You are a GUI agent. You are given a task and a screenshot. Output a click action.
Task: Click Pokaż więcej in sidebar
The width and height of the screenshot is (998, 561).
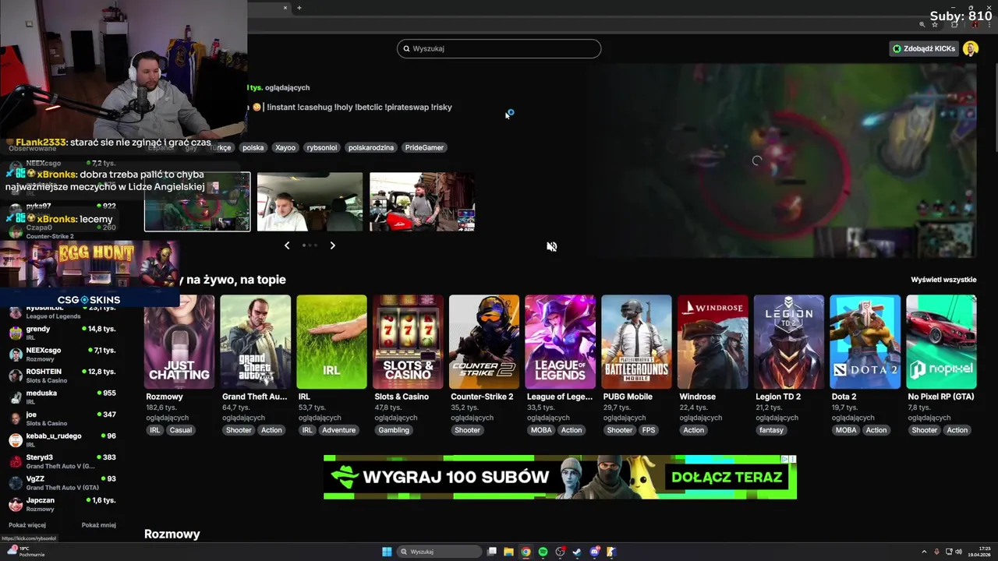tap(27, 525)
